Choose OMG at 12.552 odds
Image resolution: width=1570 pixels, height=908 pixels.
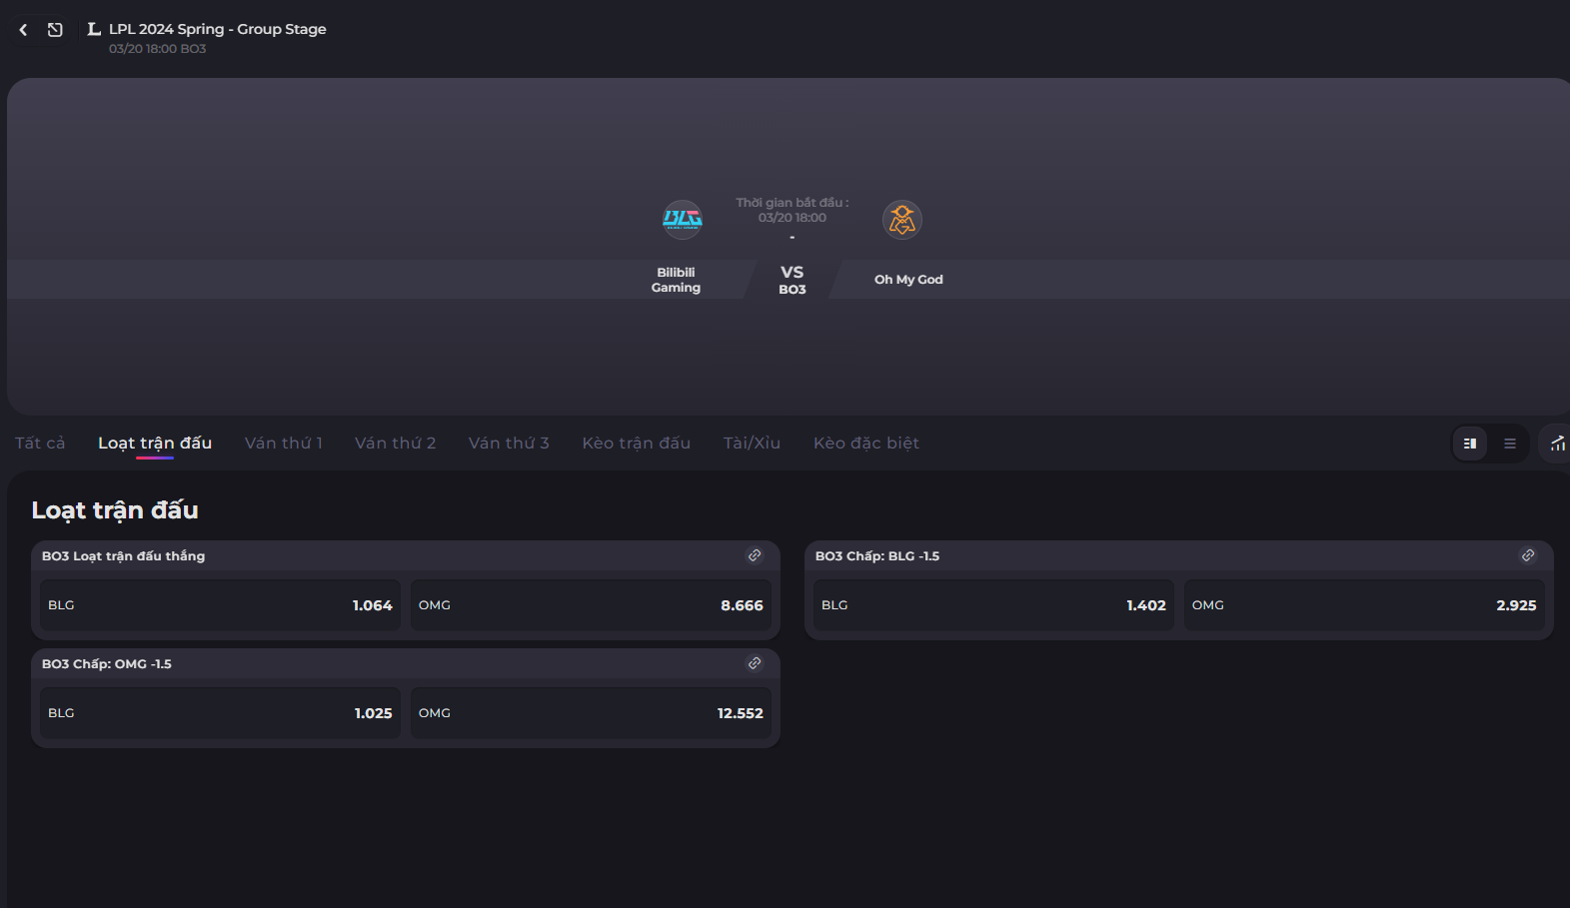coord(591,713)
